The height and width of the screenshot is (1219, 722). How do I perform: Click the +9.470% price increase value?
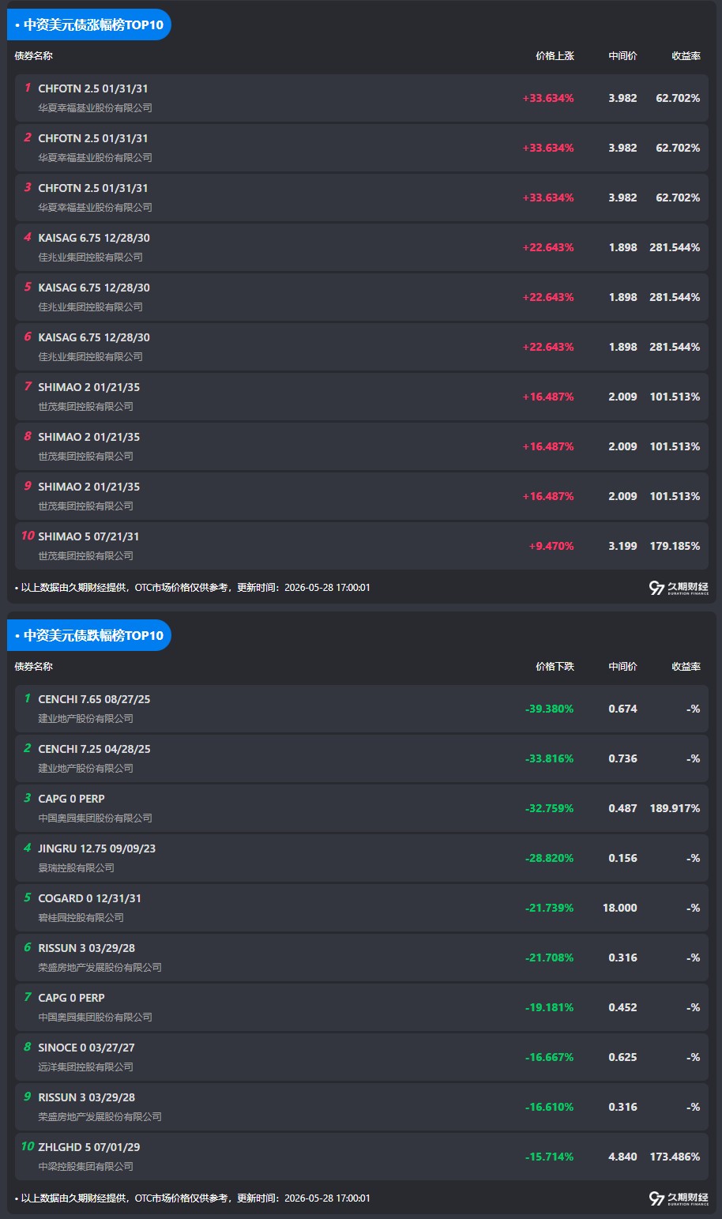[x=551, y=546]
